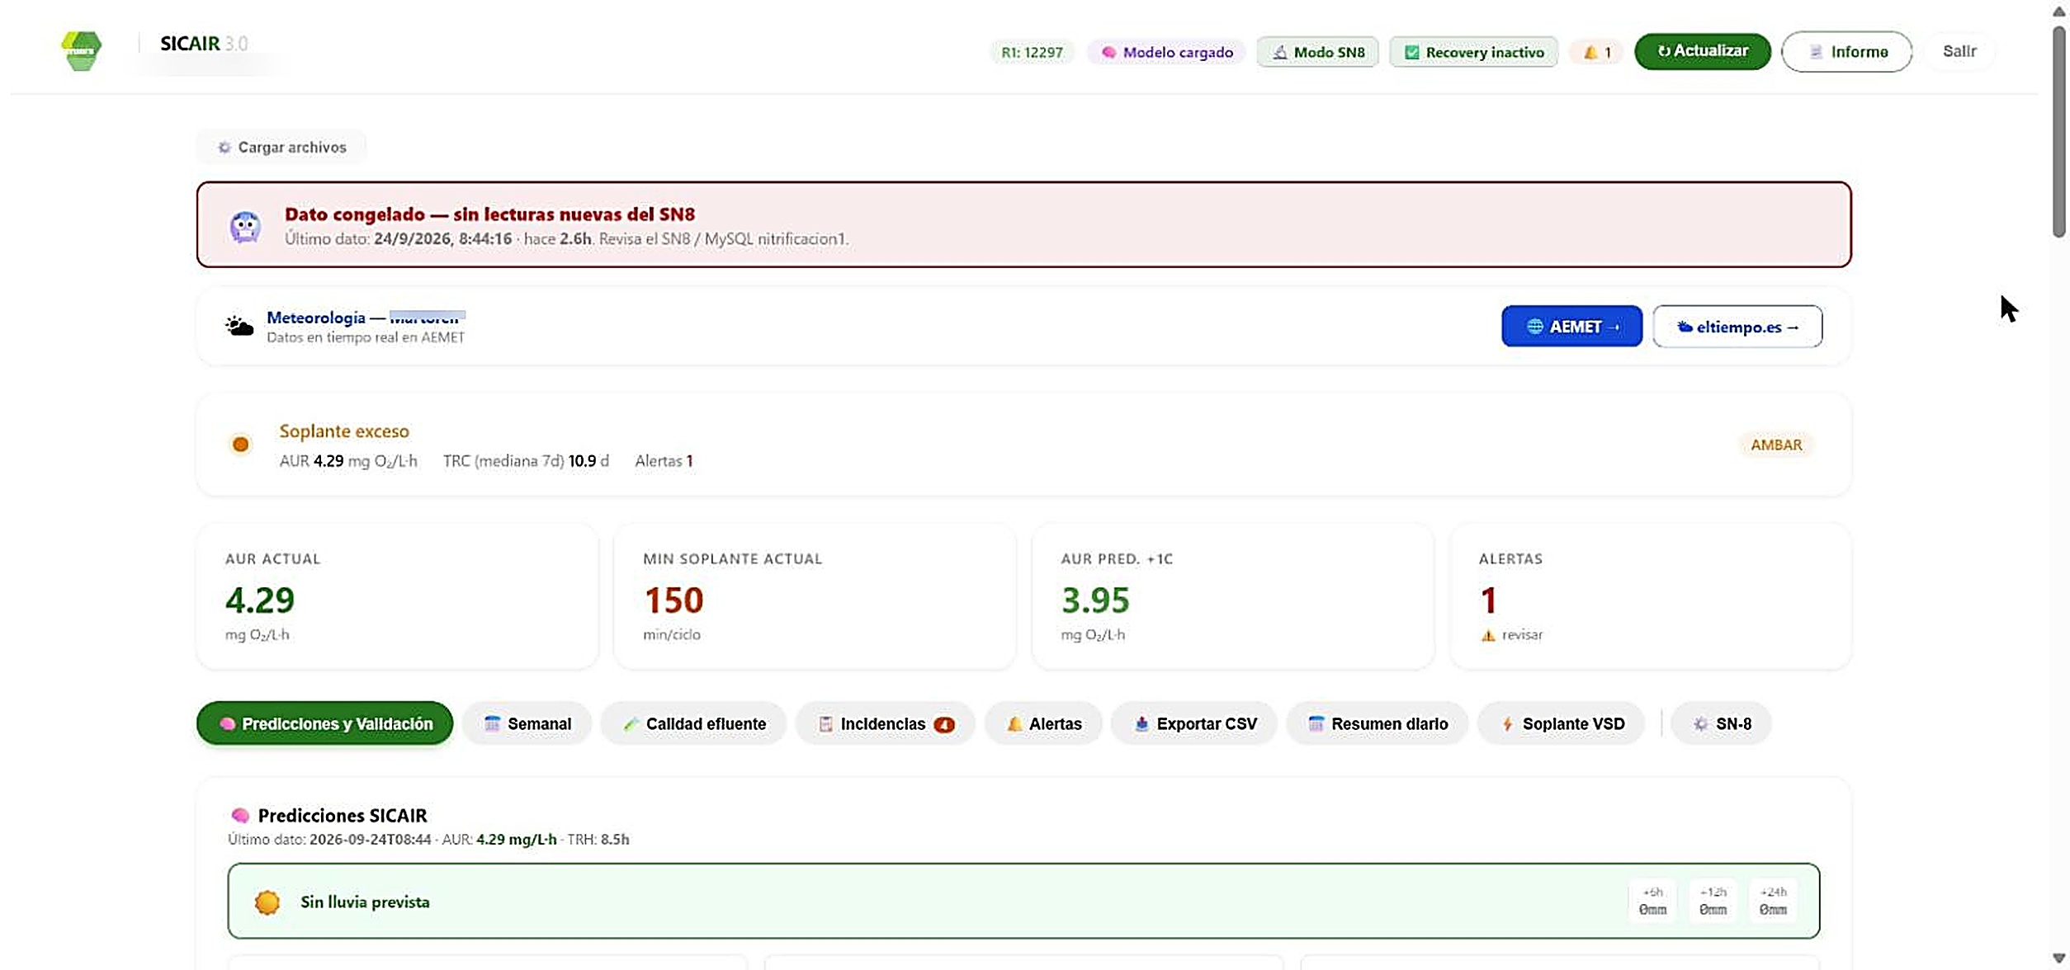Open the Alertas tab
This screenshot has height=970, width=2070.
[x=1043, y=723]
